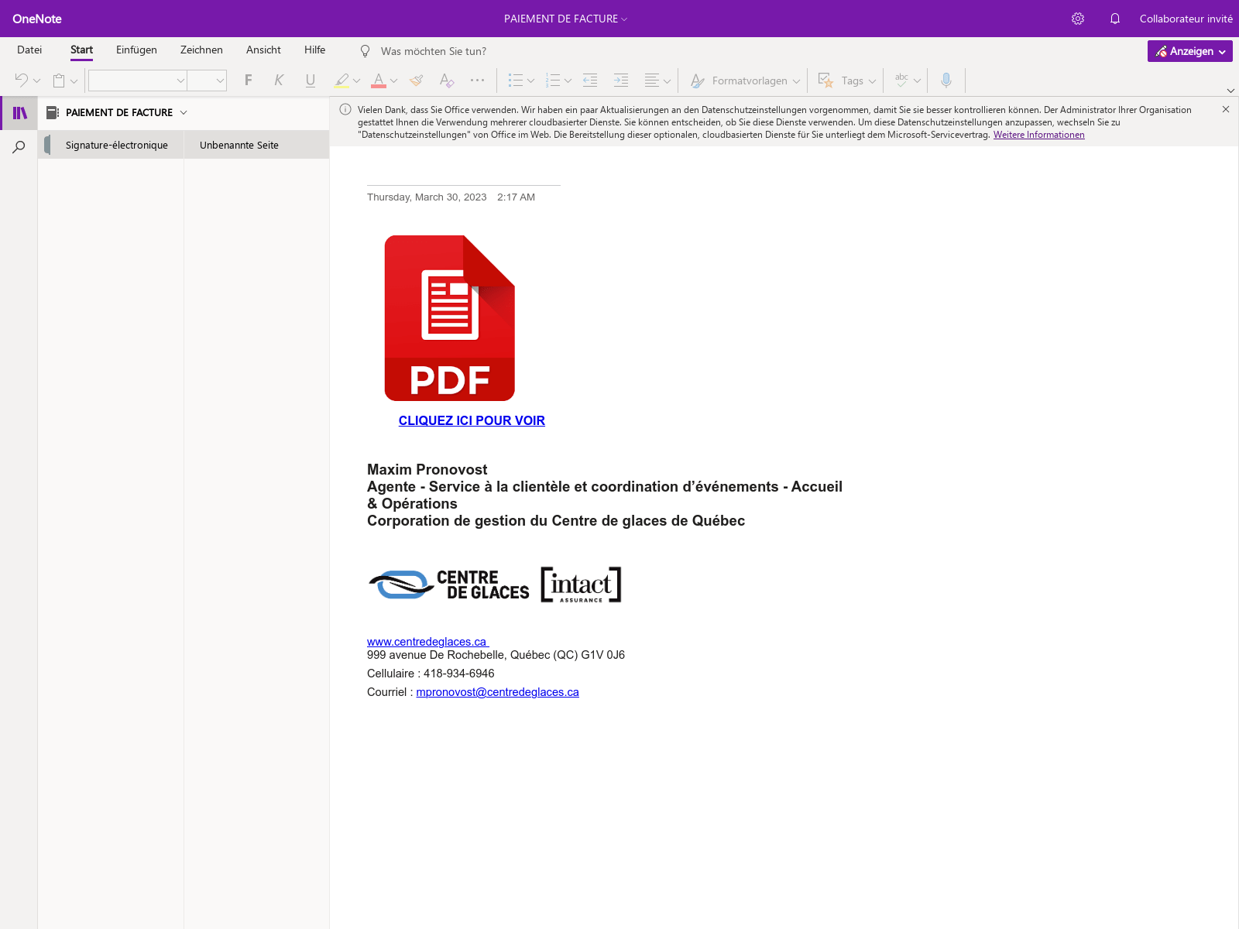This screenshot has width=1239, height=929.
Task: Open the spell check dropdown arrow
Action: click(917, 81)
